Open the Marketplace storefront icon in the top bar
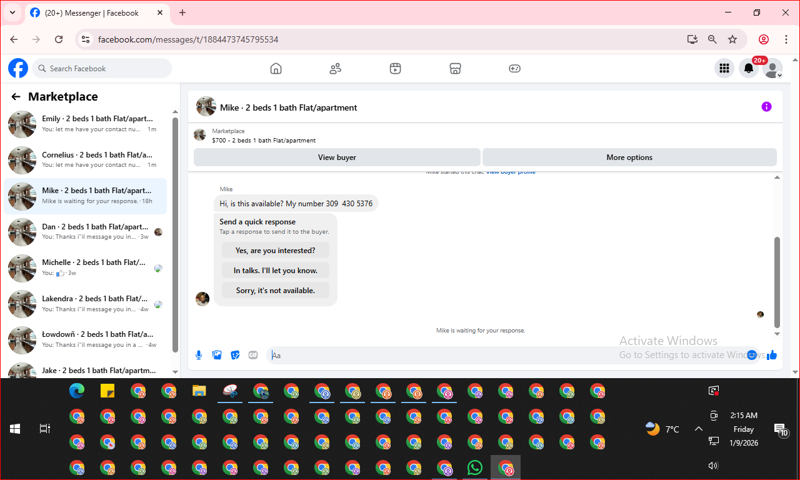Viewport: 800px width, 480px height. 455,69
